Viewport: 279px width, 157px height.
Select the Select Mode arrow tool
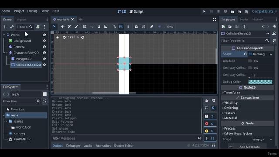[x=54, y=27]
